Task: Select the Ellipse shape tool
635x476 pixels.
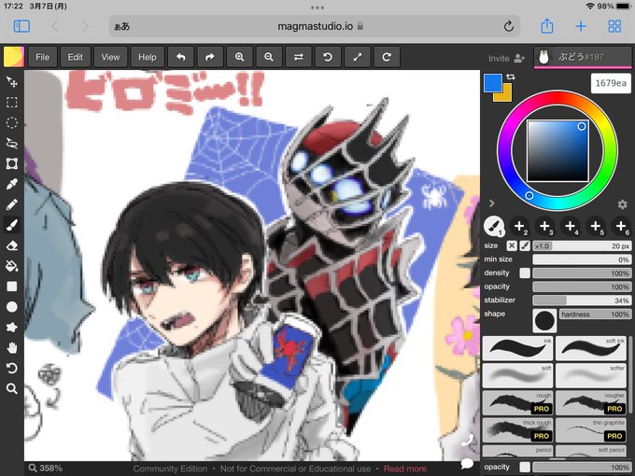Action: [12, 307]
